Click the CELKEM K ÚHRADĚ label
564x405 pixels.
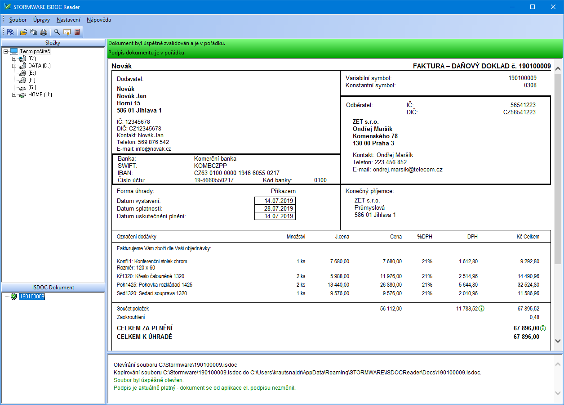point(144,337)
